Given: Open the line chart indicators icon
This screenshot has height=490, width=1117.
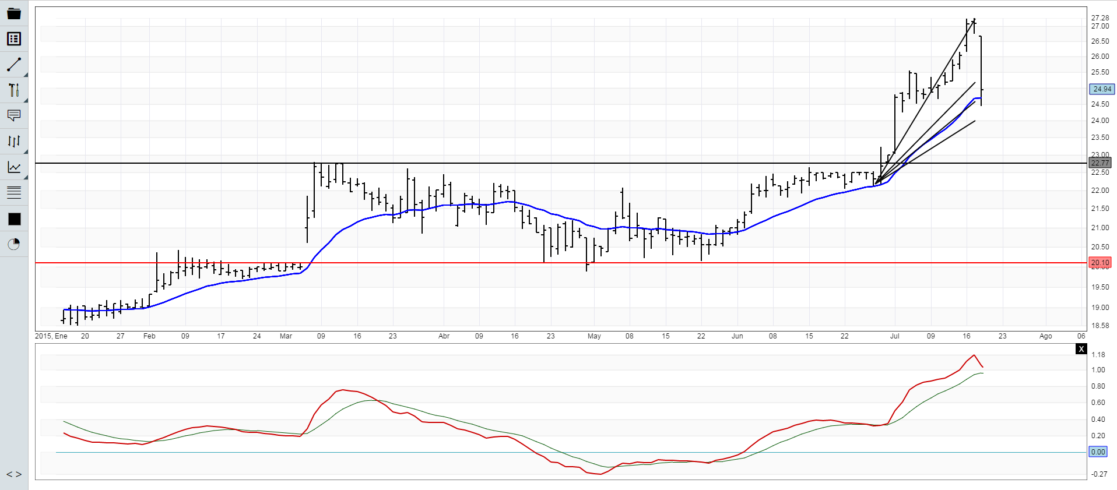Looking at the screenshot, I should 14,167.
